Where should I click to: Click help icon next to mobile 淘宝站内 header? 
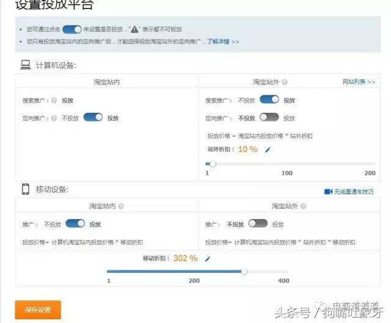[x=121, y=206]
